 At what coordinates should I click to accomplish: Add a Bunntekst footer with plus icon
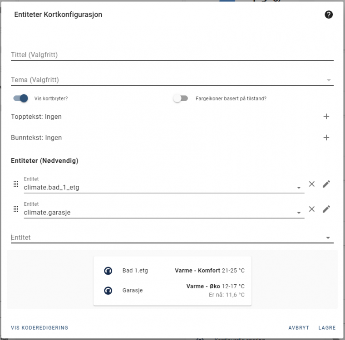[326, 137]
